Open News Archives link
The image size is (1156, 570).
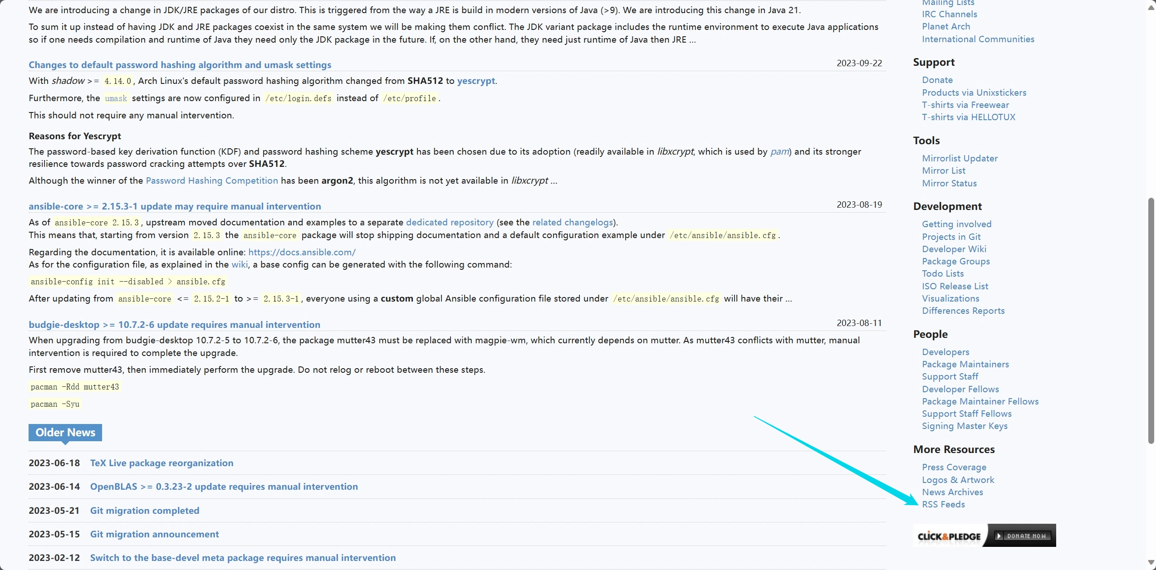click(952, 492)
